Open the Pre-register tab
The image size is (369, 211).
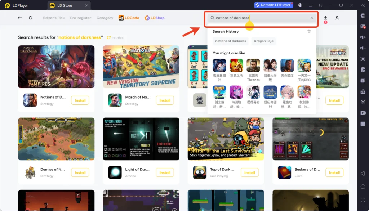(80, 18)
